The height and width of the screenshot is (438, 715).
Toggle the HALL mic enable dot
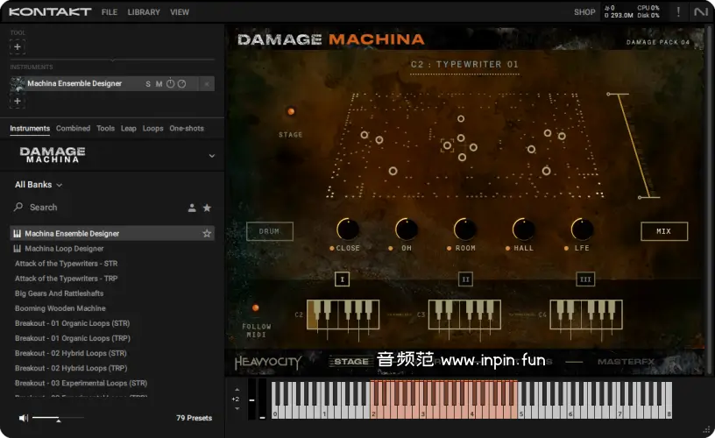(507, 249)
